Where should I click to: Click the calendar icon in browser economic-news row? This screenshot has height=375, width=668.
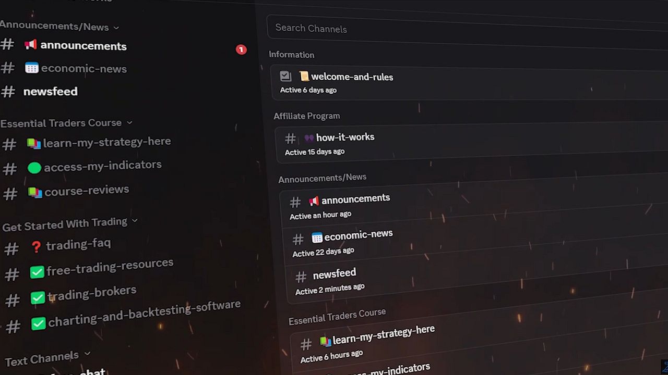tap(317, 238)
